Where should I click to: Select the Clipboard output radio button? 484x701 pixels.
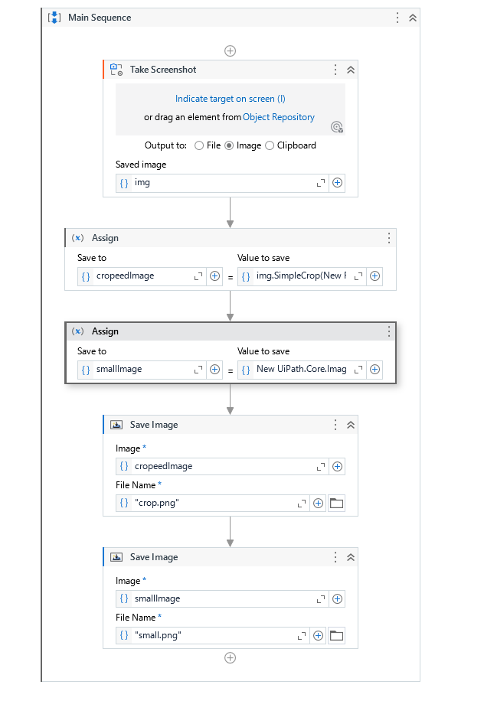point(270,145)
